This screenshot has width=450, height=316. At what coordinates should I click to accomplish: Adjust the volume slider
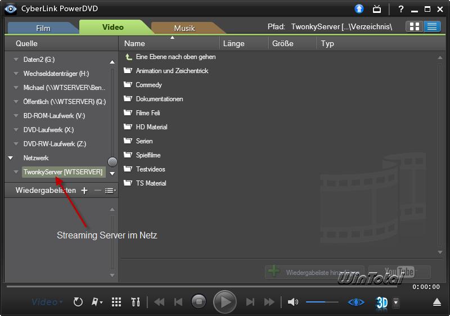tap(322, 302)
